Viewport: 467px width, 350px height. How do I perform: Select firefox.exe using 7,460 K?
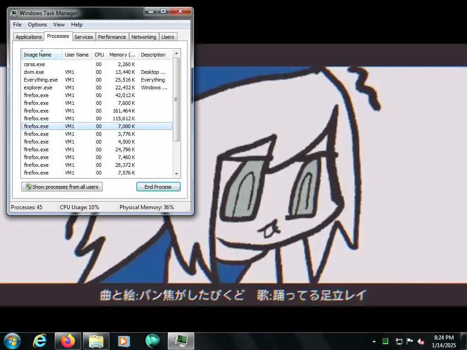coord(97,157)
